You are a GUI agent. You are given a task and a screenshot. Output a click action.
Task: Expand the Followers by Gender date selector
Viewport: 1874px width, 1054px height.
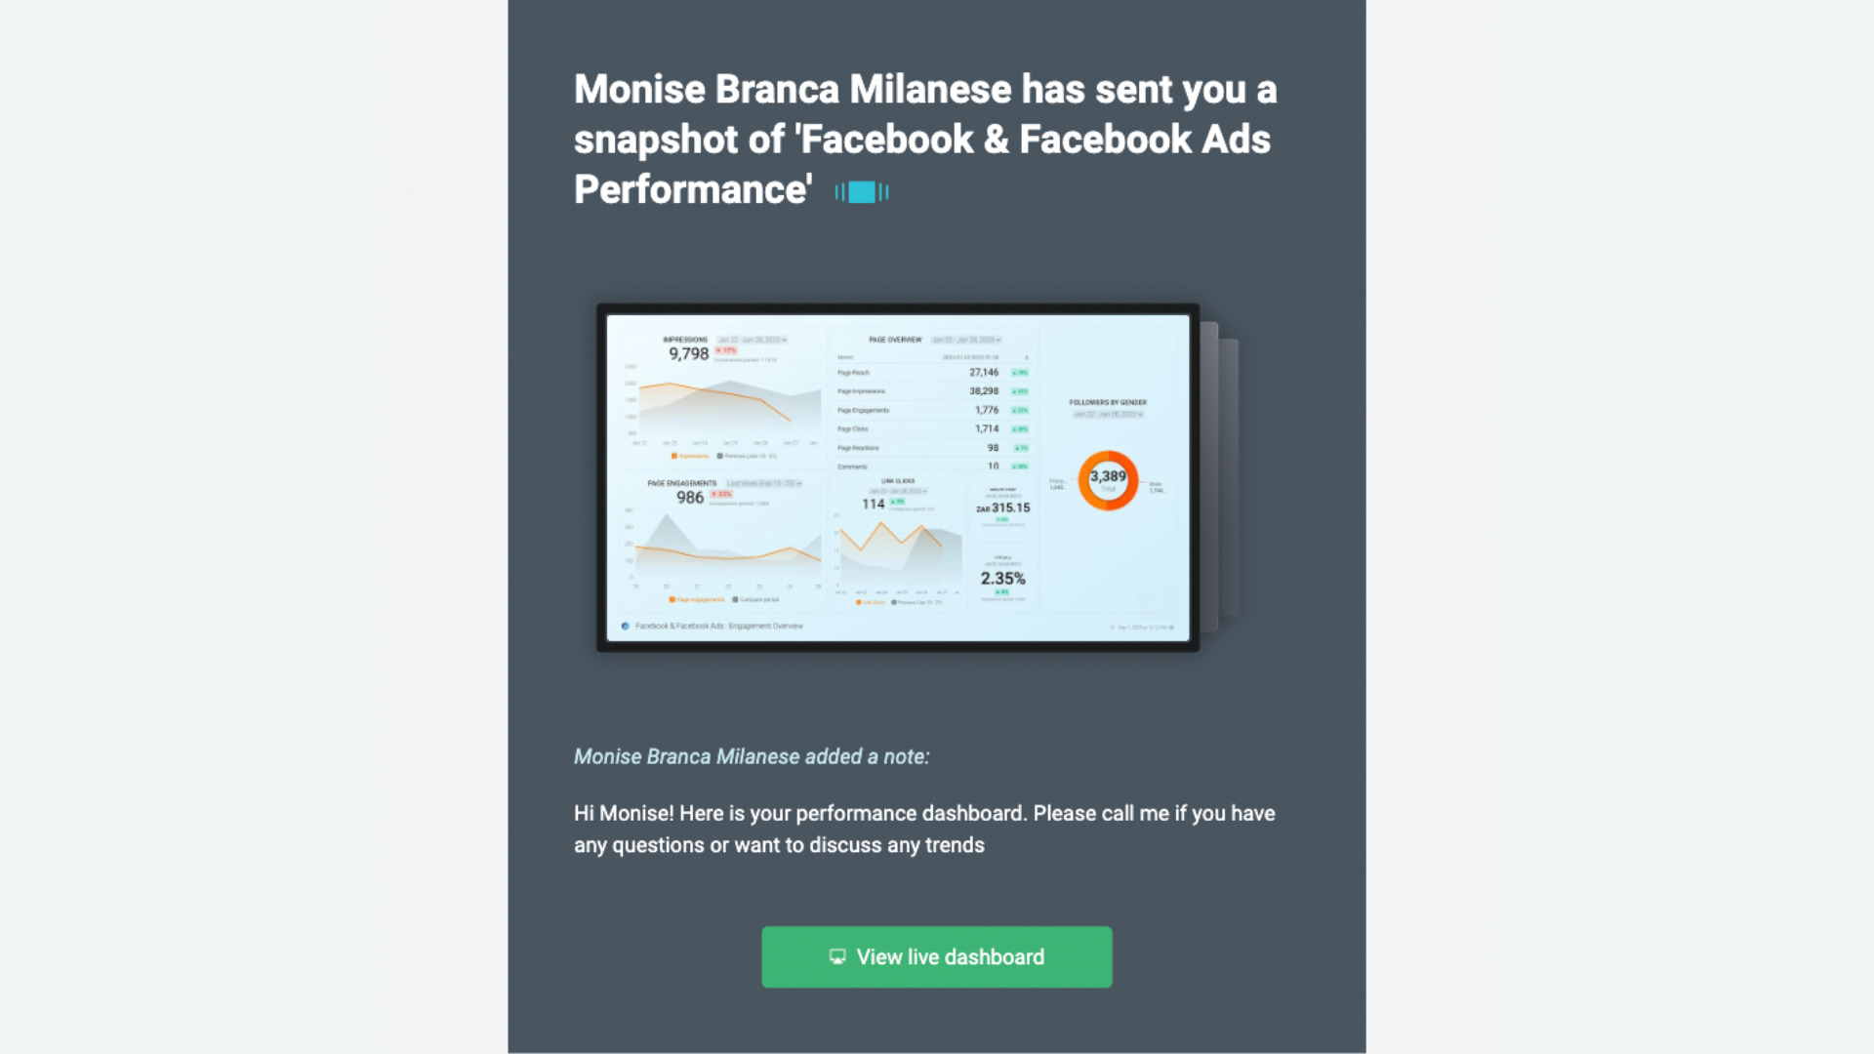click(1108, 414)
